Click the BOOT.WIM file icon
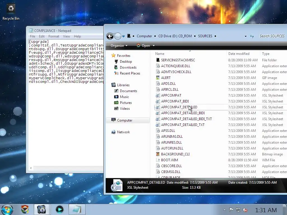The height and width of the screenshot is (215, 287). point(158,160)
